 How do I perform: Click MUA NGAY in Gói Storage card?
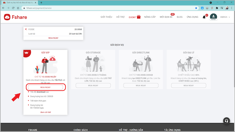[x=93, y=85]
